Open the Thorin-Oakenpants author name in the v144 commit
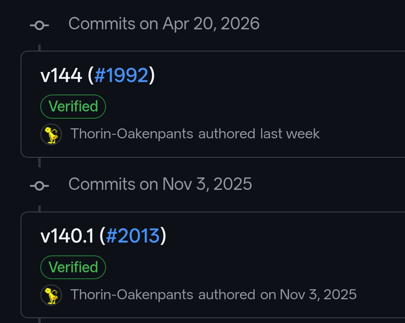 coord(132,134)
